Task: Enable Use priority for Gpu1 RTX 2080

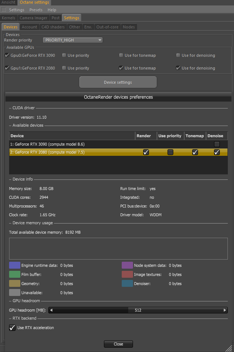Action: click(x=64, y=68)
